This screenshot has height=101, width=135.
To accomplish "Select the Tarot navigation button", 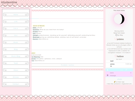I will (16, 63).
